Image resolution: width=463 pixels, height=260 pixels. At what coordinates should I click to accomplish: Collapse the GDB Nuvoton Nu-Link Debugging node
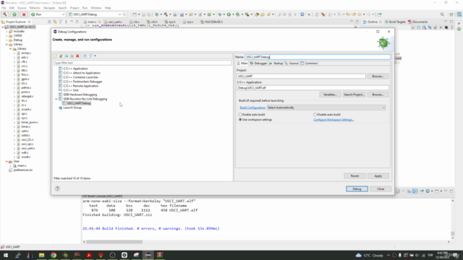pos(56,99)
